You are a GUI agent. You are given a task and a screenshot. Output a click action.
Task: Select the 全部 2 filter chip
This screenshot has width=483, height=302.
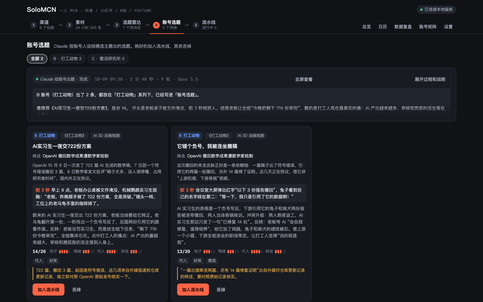37,59
